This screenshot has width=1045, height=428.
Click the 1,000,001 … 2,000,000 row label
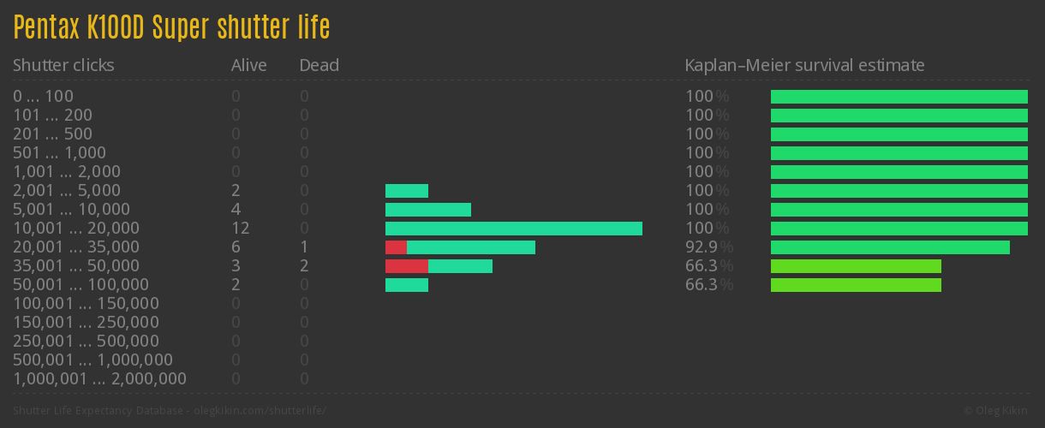[x=99, y=379]
